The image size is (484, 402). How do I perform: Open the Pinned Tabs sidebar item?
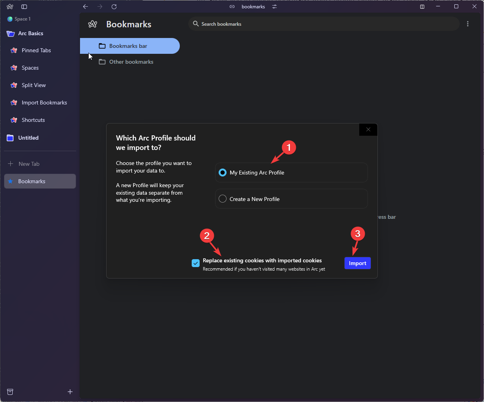pos(40,50)
